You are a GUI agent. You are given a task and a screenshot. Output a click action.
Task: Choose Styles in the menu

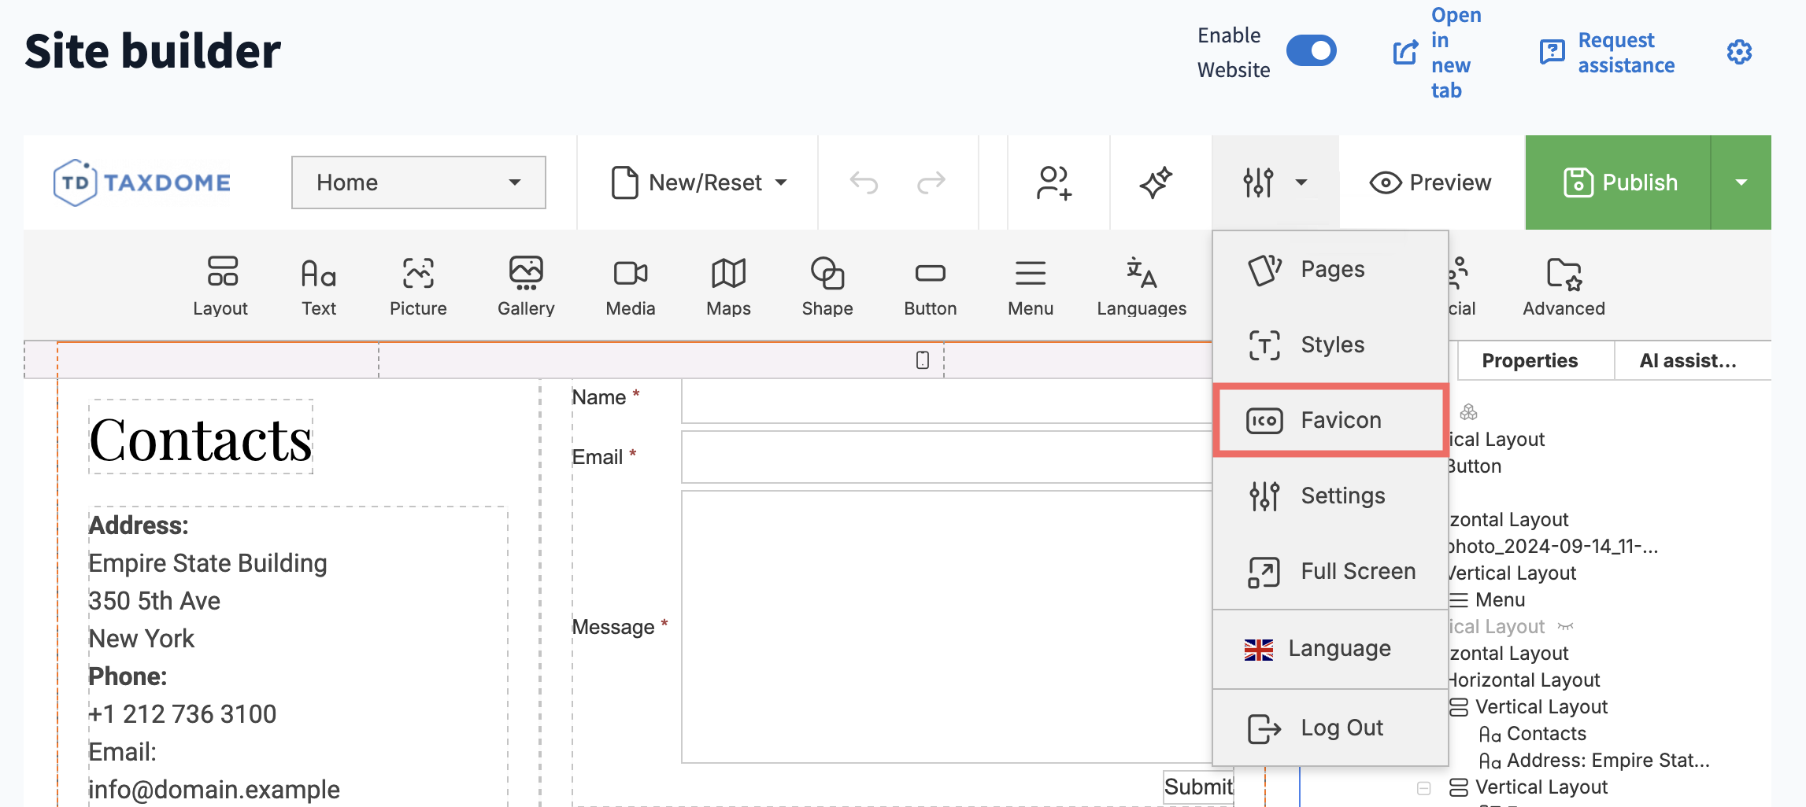[1330, 345]
